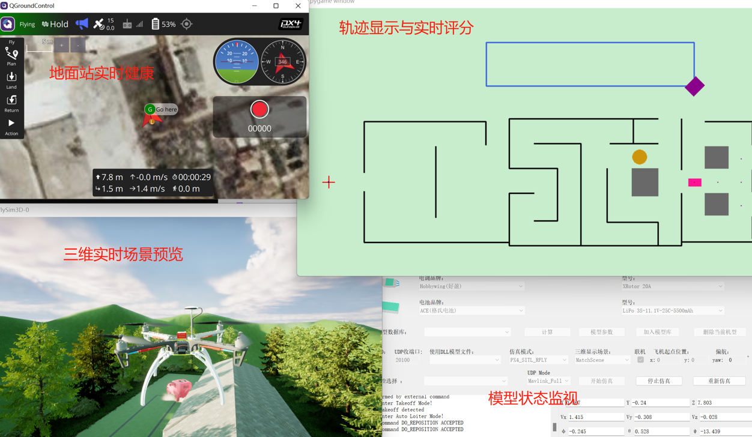Open the GPS satellite status indicator
This screenshot has height=437, width=752.
(x=103, y=24)
